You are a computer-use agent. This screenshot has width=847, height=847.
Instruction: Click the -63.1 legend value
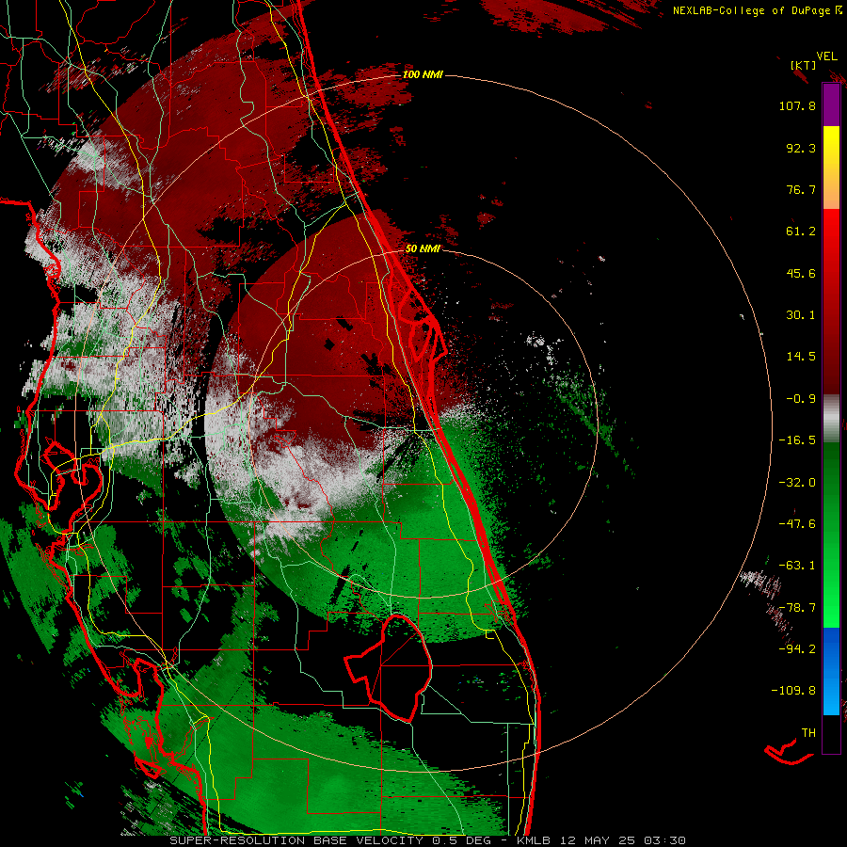click(797, 566)
